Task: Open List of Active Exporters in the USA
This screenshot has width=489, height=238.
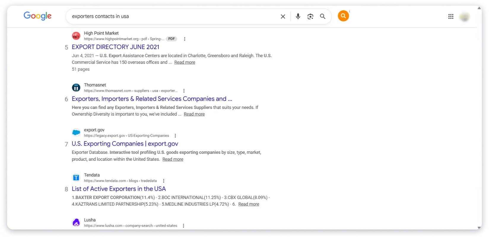Action: (x=119, y=189)
